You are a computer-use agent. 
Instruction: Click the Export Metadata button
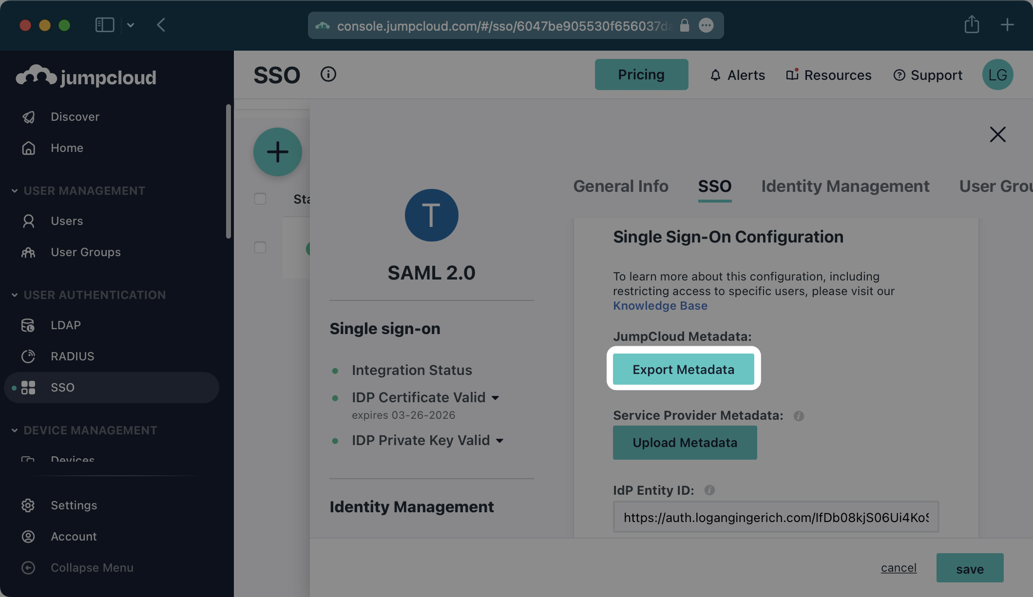click(x=683, y=369)
